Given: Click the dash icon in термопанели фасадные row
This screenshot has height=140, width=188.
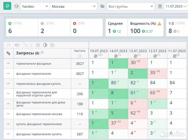Looking at the screenshot, I should (8, 63).
